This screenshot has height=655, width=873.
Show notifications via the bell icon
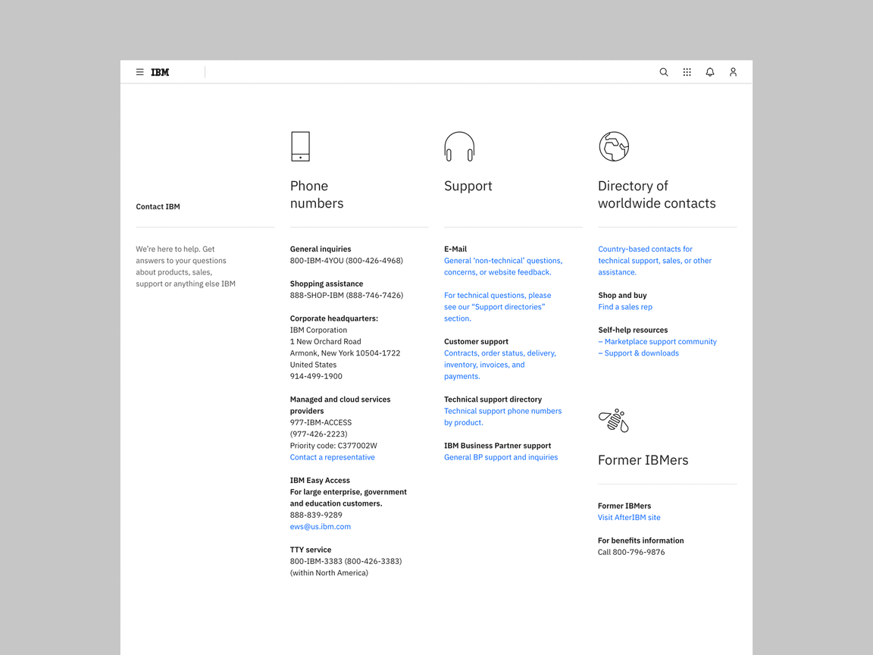(x=710, y=72)
